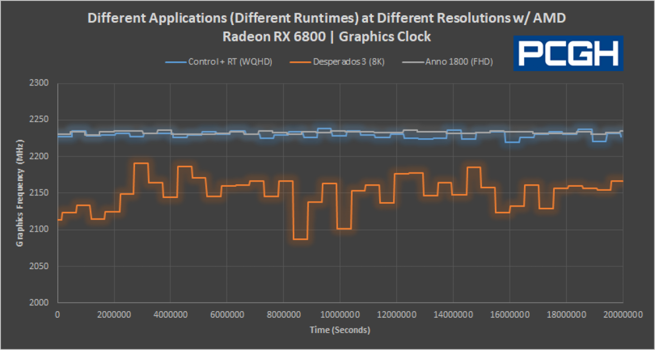Click the 0 x-axis label
655x350 pixels.
[x=57, y=314]
